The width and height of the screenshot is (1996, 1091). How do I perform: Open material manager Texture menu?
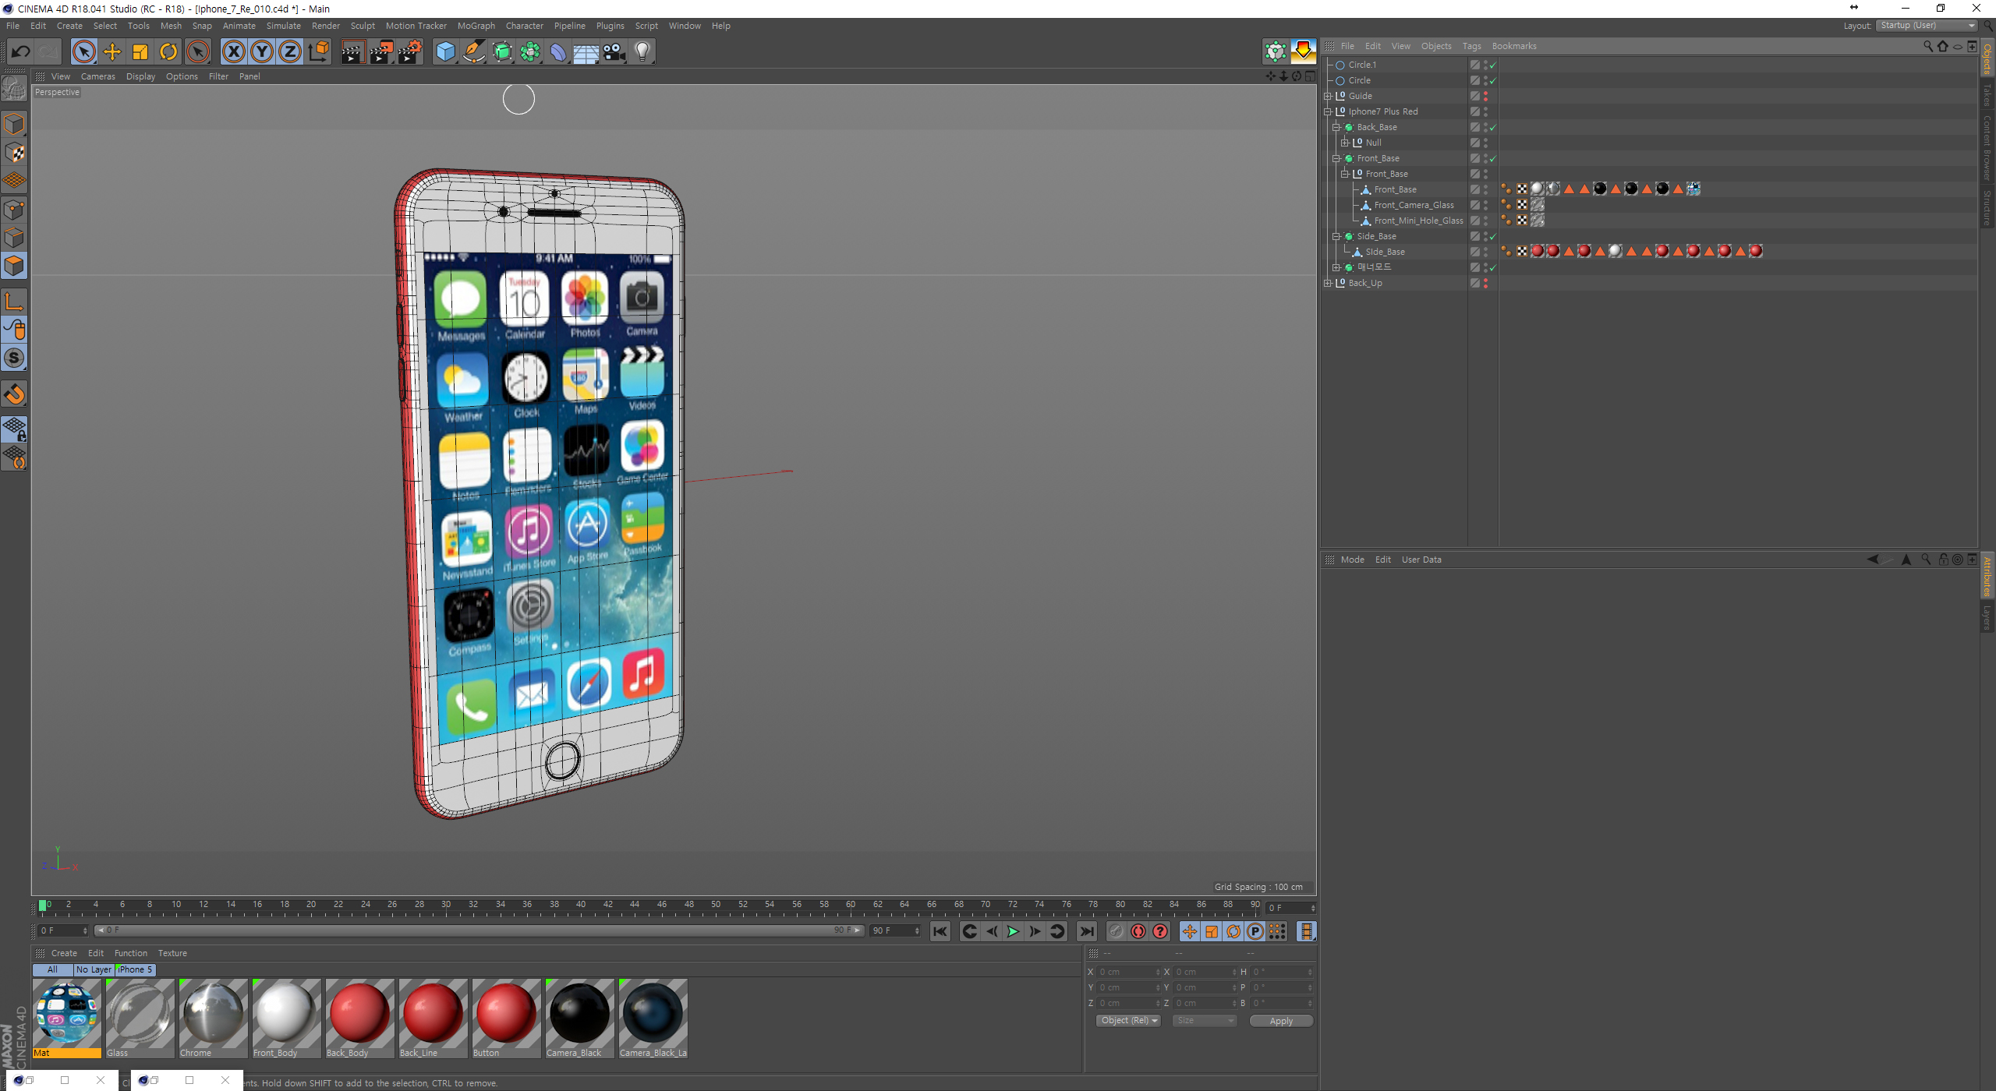click(x=172, y=953)
